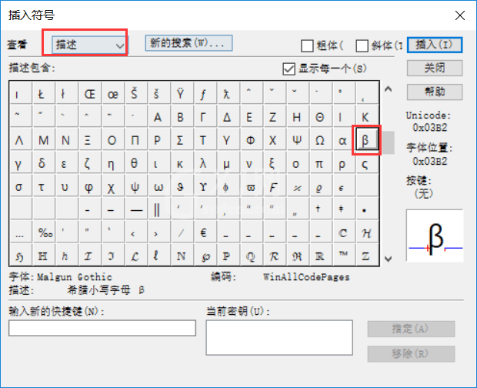This screenshot has height=388, width=477.
Task: Pick the Greek capital Psi symbol
Action: click(296, 140)
